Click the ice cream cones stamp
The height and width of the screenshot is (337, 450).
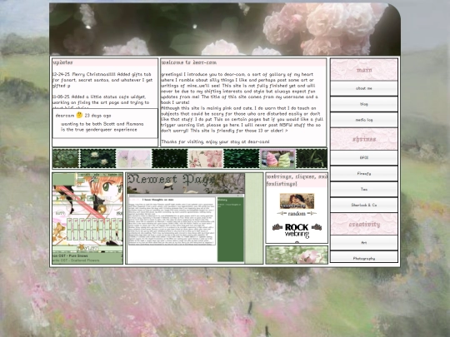(277, 158)
